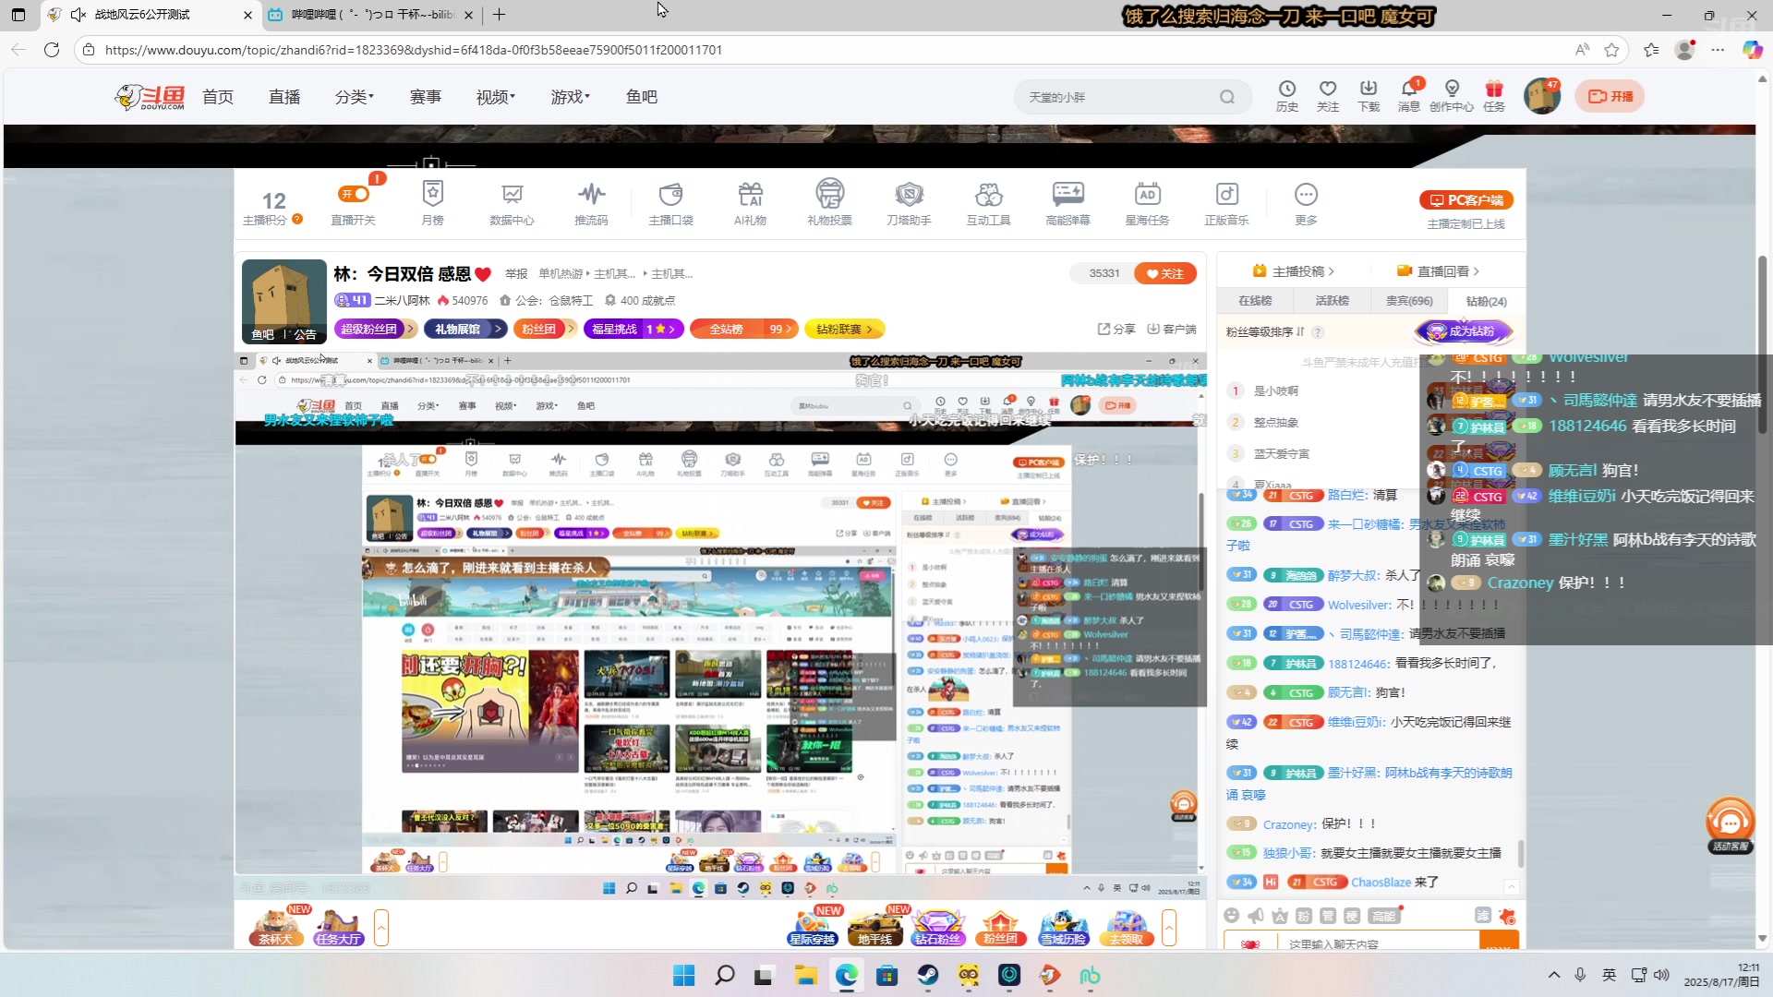Click the orange 开播 start streaming button
Viewport: 1773px width, 997px height.
click(x=1610, y=96)
